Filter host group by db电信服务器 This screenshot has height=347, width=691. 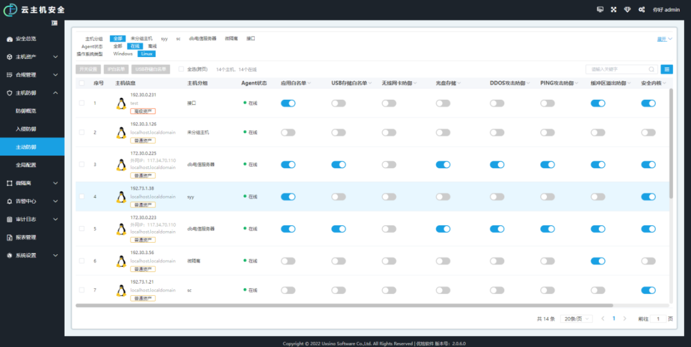203,39
